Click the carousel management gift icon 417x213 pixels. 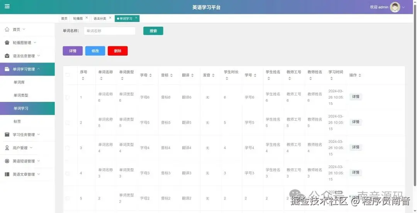click(7, 42)
